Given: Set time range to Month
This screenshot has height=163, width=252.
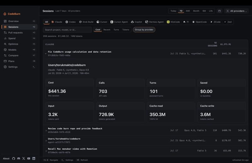Looking at the screenshot, I should [196, 11].
